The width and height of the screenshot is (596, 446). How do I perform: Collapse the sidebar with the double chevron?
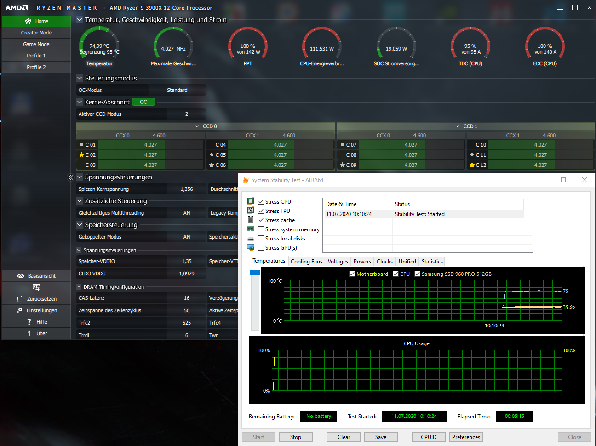point(71,177)
